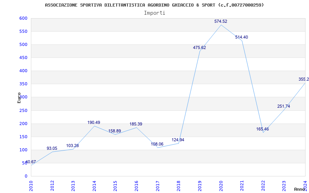Click the 40.67 data label
Screen dimensions: 309x193
pos(31,162)
